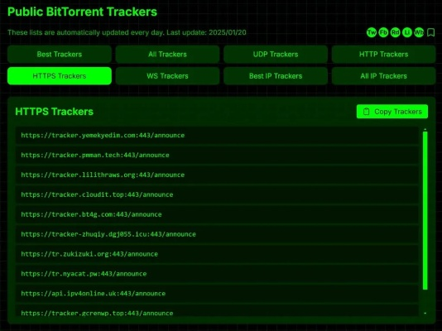Select the tr.nyacat.pw tracker row

tap(217, 274)
